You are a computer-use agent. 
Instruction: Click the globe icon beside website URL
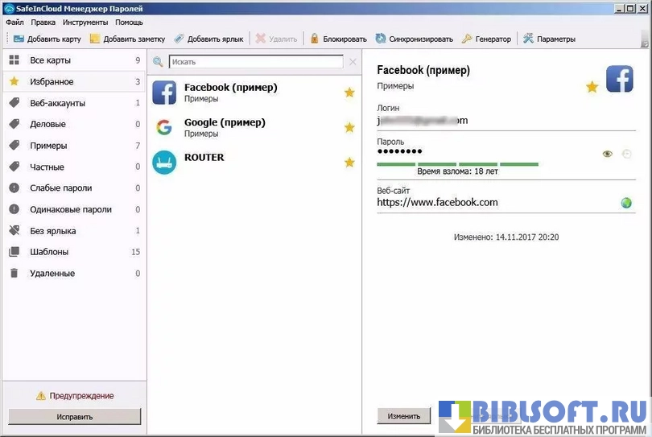coord(626,203)
